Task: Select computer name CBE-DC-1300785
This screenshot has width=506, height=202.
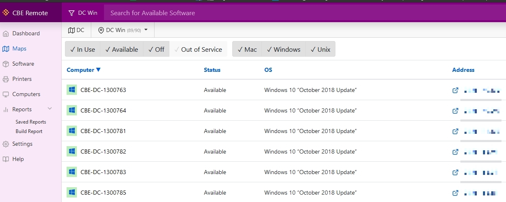Action: pos(103,193)
